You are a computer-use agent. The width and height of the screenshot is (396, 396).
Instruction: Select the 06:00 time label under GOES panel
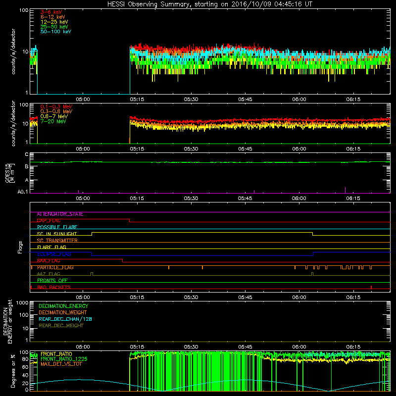point(299,198)
